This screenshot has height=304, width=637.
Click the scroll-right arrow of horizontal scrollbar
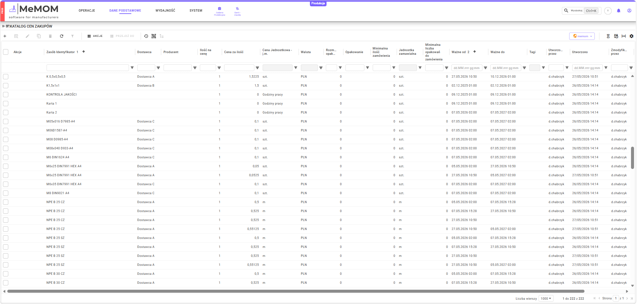click(627, 291)
